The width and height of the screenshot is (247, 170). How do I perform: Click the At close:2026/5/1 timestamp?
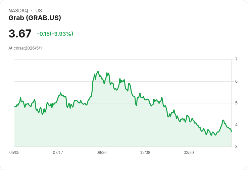tap(25, 48)
